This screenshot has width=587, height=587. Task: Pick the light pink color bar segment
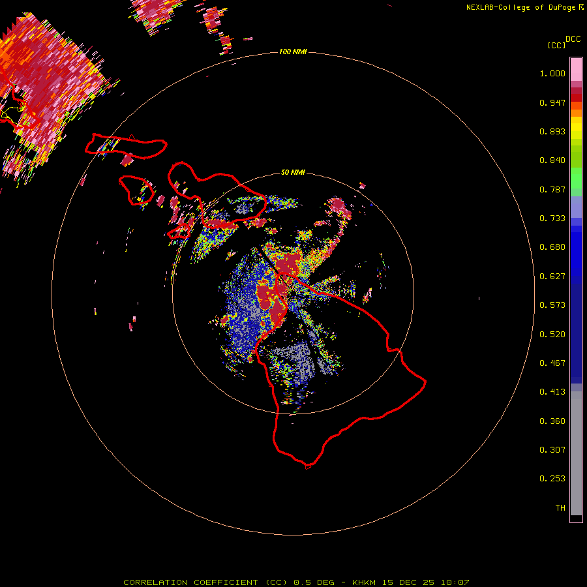pyautogui.click(x=576, y=70)
